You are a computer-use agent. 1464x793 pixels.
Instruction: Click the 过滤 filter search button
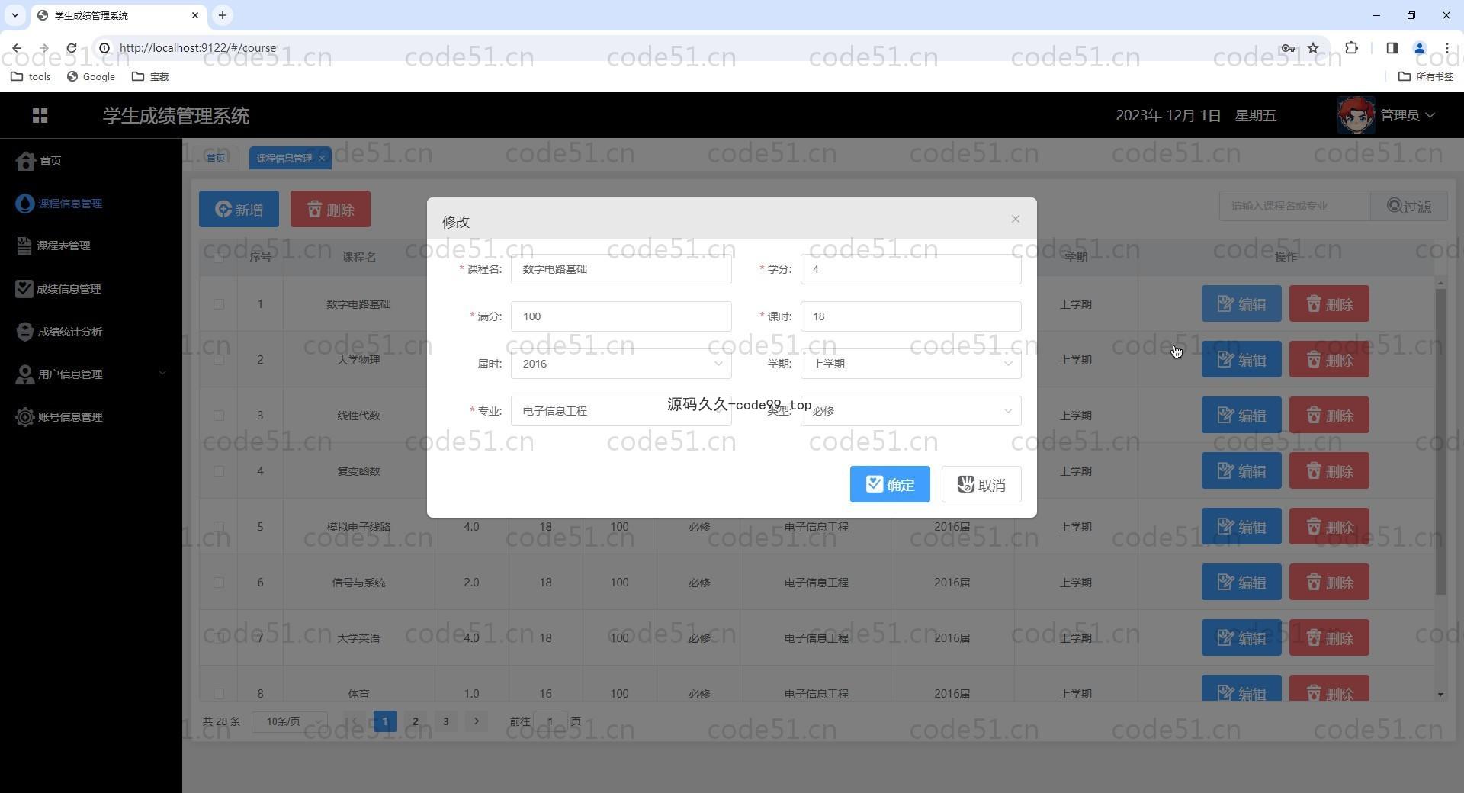click(1408, 206)
